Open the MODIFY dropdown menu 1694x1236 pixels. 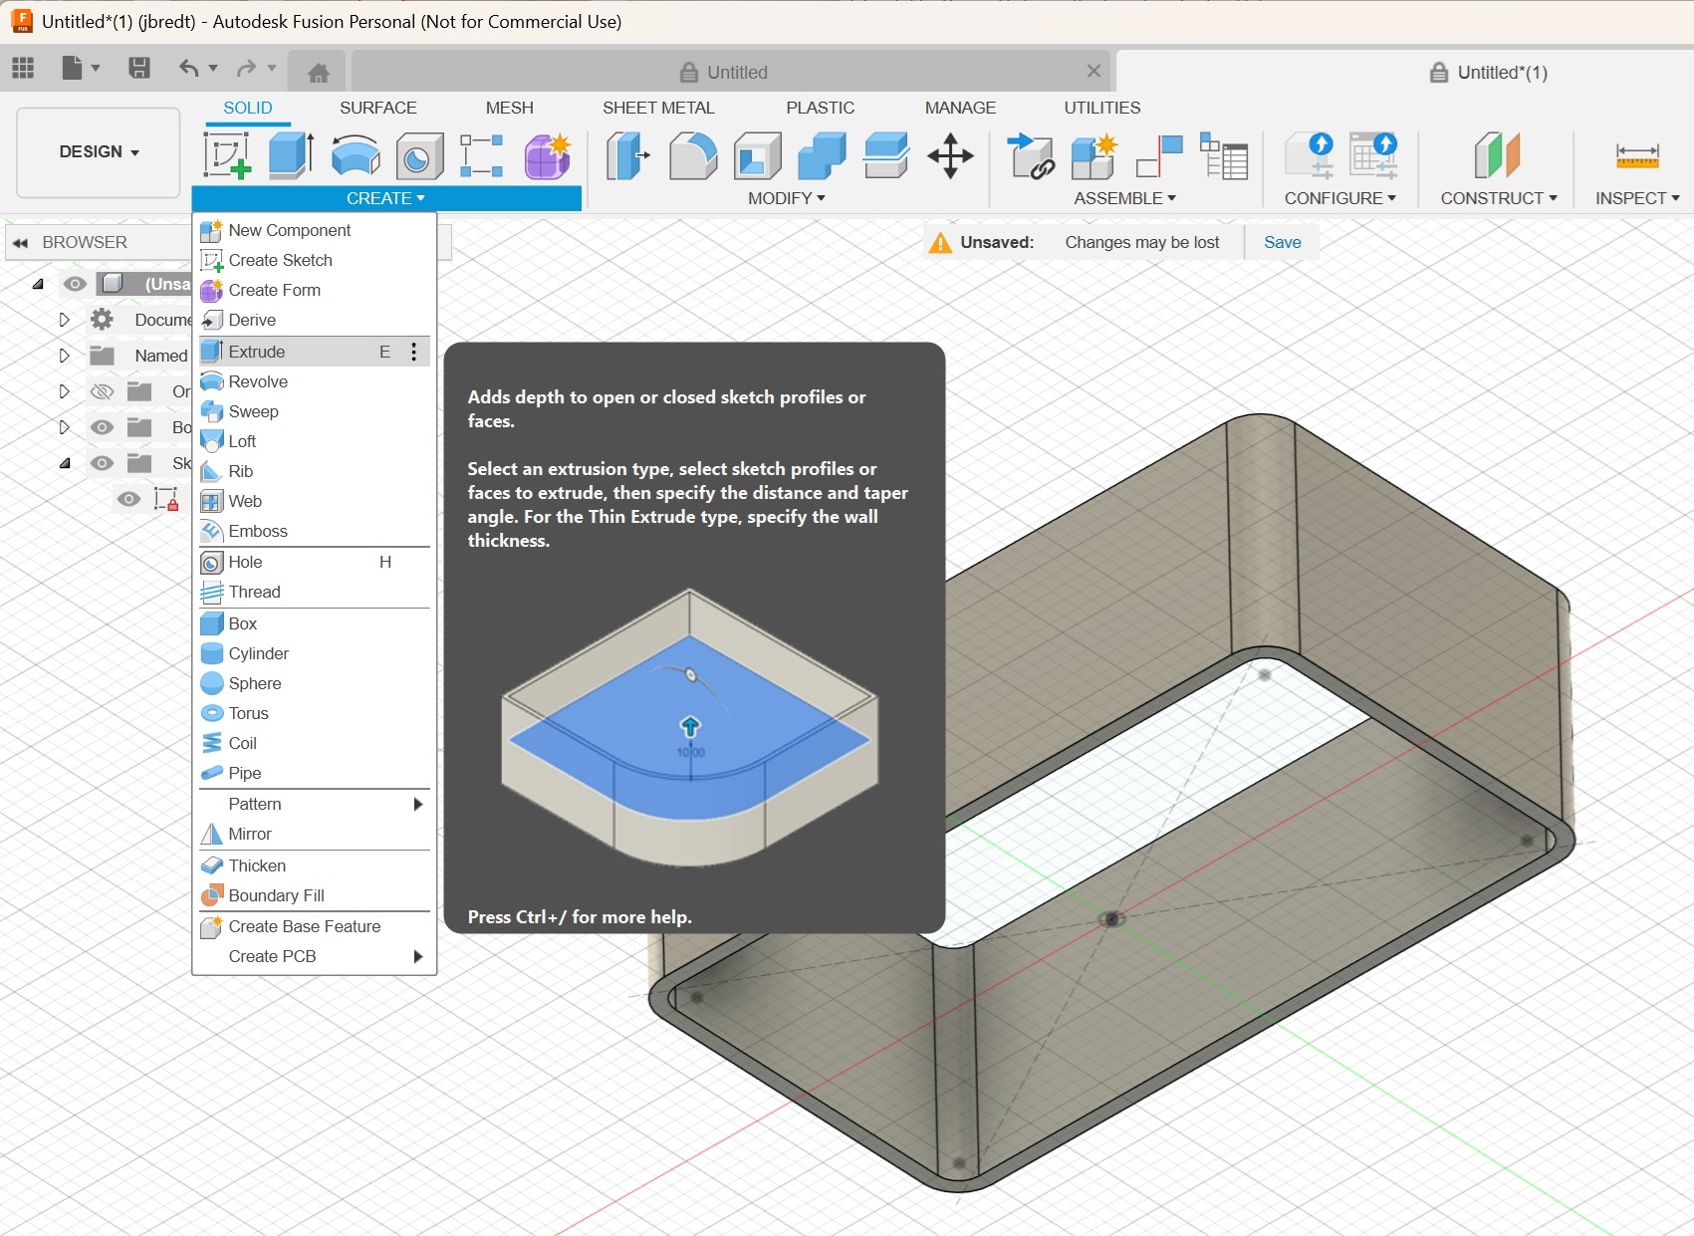pos(786,198)
